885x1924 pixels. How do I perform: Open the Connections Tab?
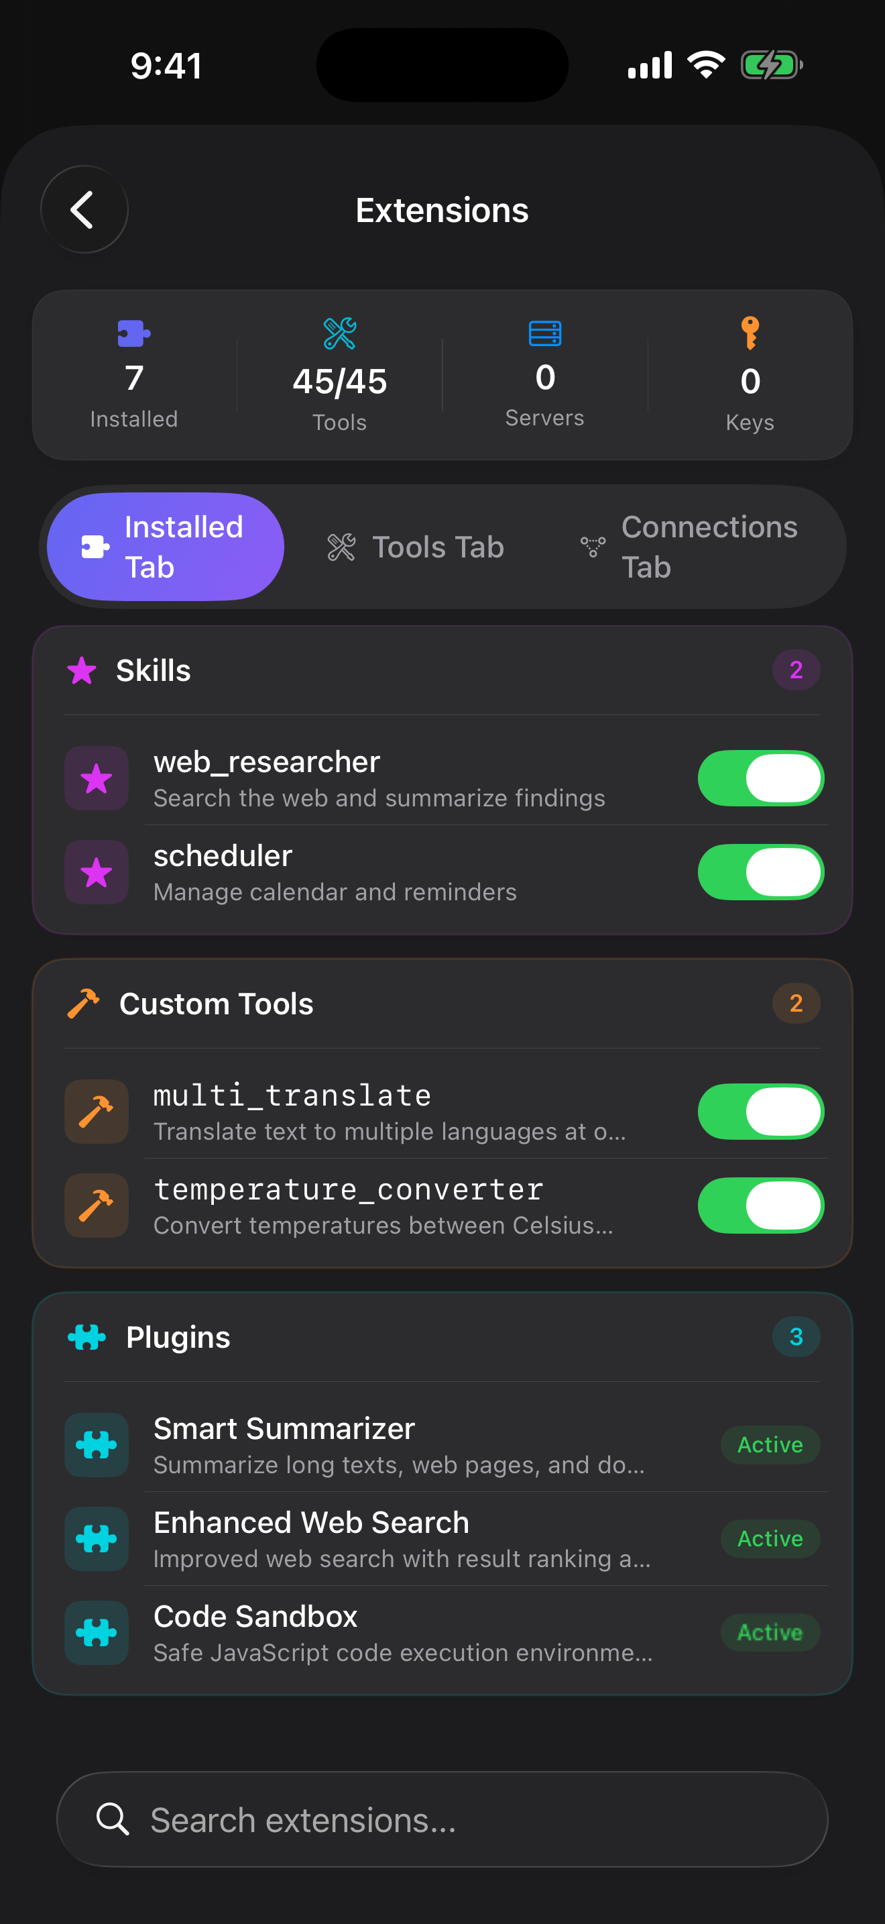point(689,547)
